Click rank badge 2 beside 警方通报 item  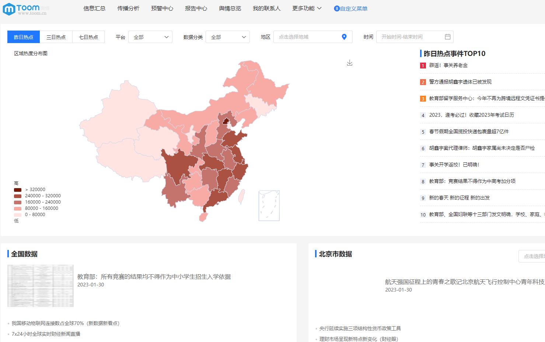click(x=422, y=82)
